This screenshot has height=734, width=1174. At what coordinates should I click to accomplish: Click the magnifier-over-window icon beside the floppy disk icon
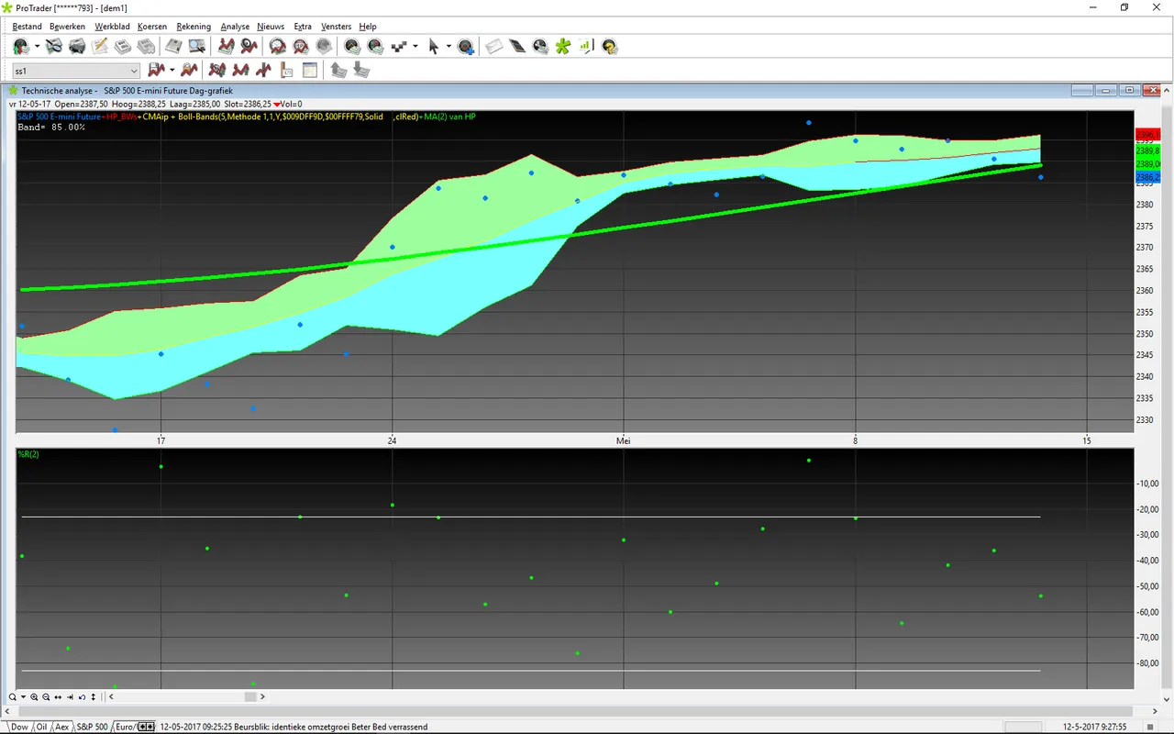click(x=197, y=46)
